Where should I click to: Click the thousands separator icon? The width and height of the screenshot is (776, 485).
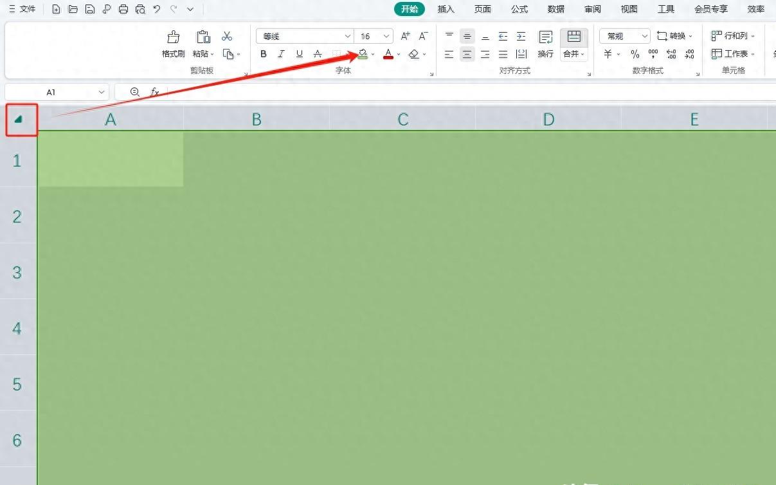point(653,54)
